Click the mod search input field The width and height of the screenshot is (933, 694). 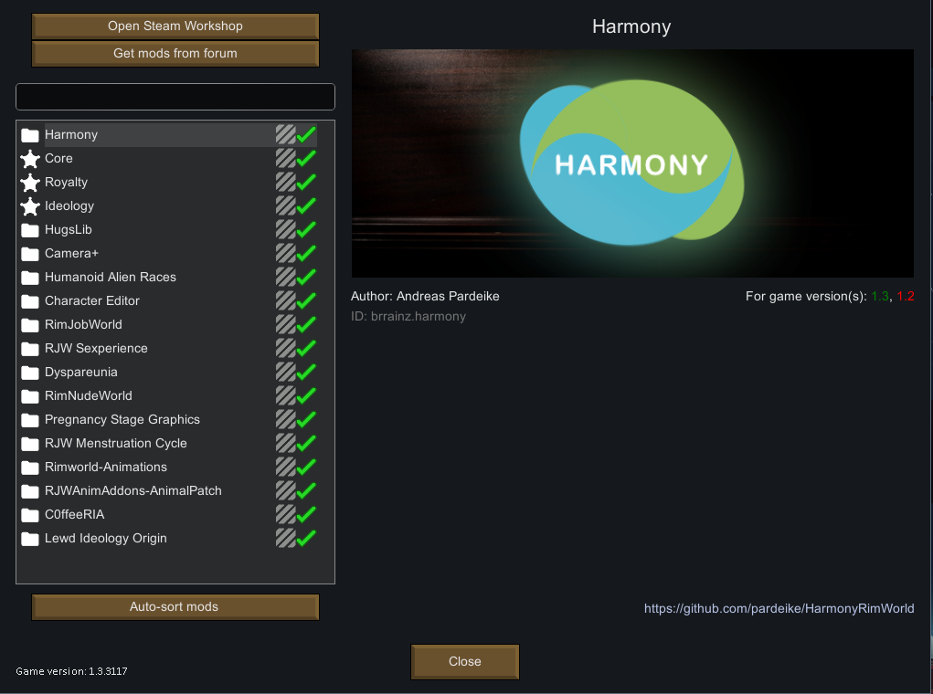click(x=175, y=97)
